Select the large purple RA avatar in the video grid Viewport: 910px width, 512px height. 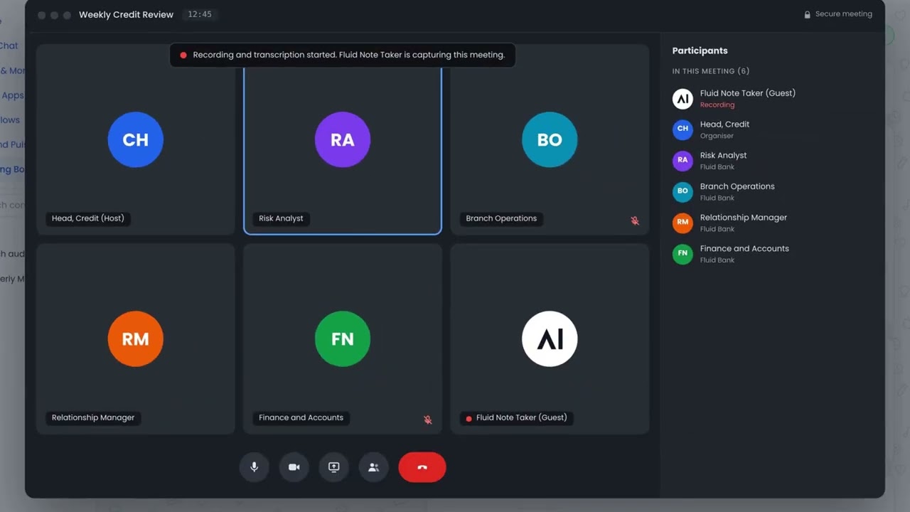[x=343, y=139]
